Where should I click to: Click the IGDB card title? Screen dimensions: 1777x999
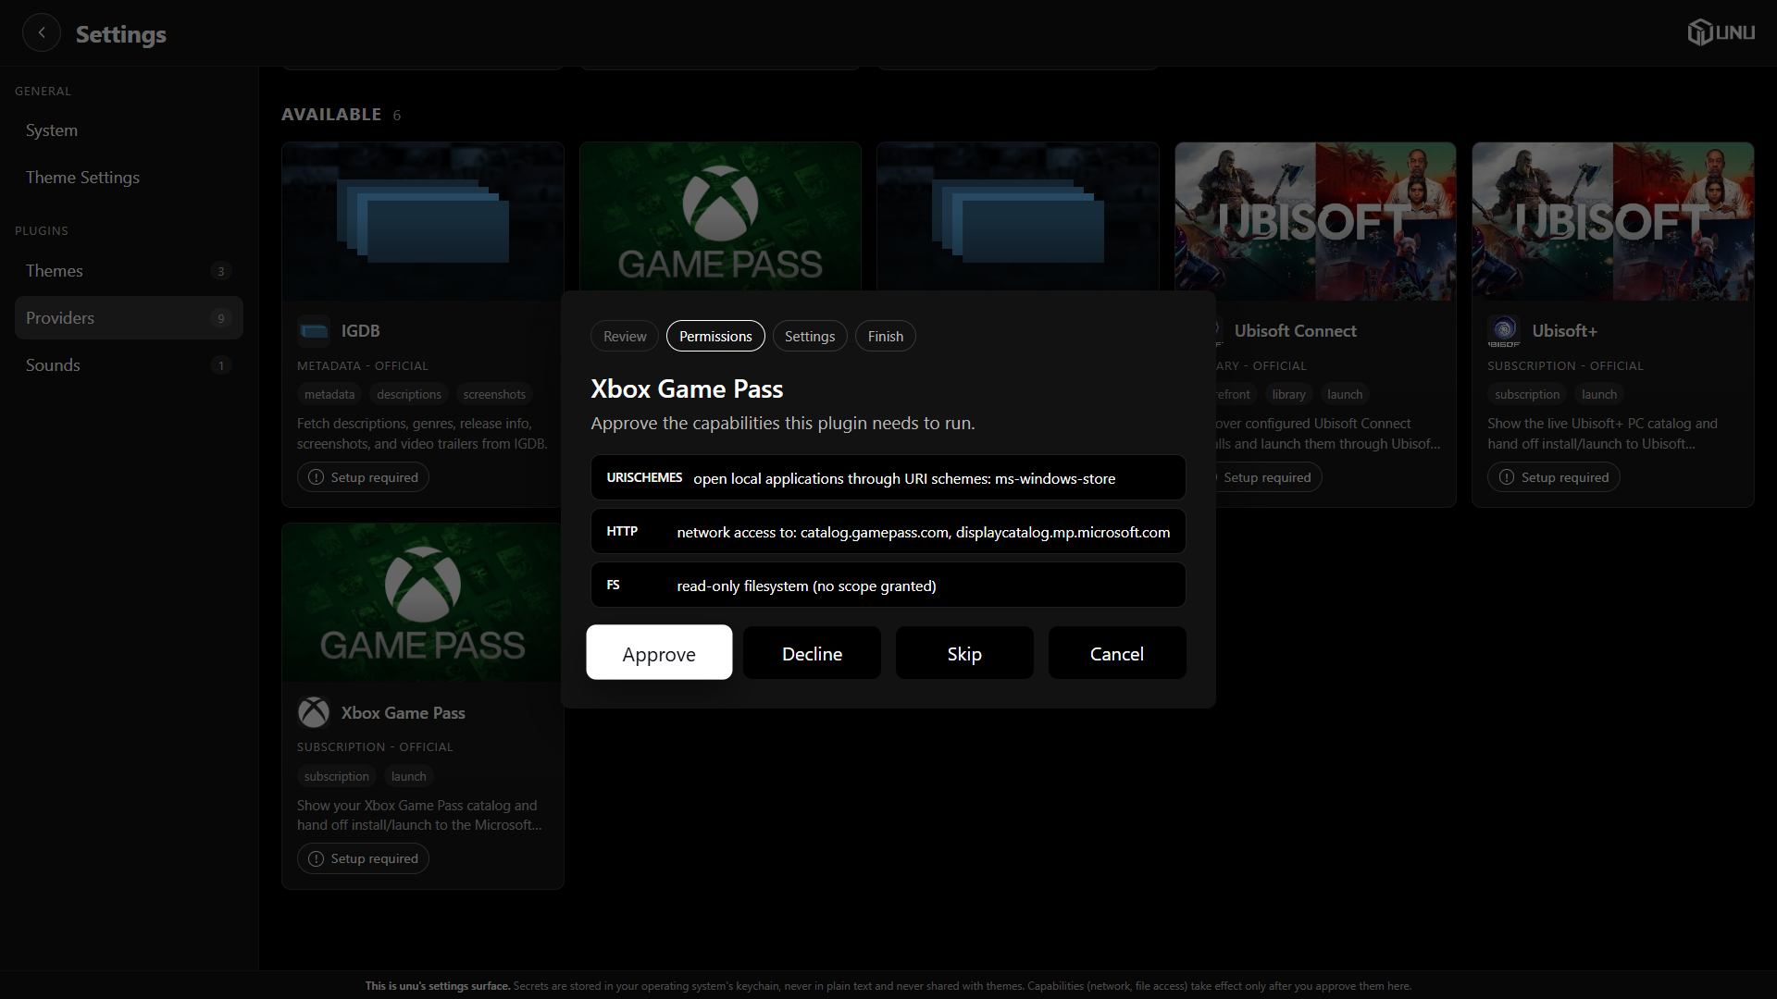pyautogui.click(x=360, y=331)
